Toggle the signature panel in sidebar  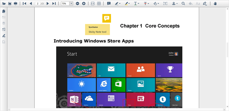(4, 36)
